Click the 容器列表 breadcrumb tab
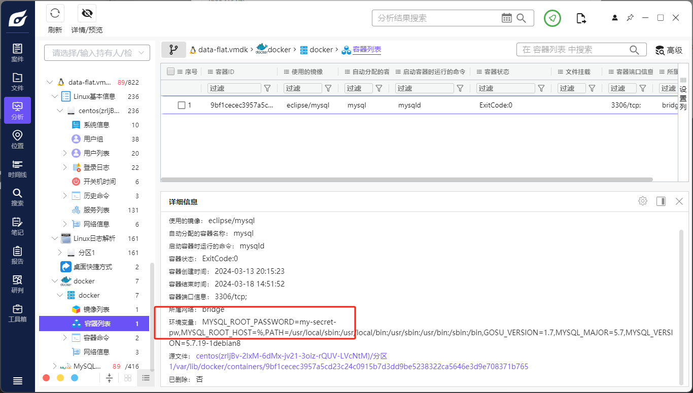The width and height of the screenshot is (693, 393). point(366,50)
